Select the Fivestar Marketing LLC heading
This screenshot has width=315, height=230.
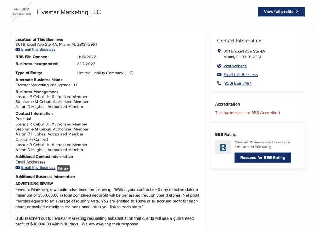pyautogui.click(x=69, y=12)
